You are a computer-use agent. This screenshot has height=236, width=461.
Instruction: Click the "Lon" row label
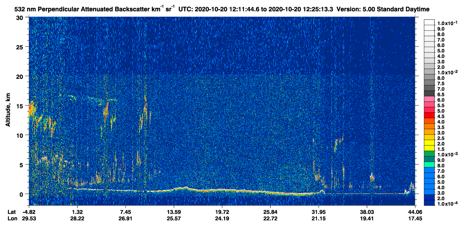[12, 219]
